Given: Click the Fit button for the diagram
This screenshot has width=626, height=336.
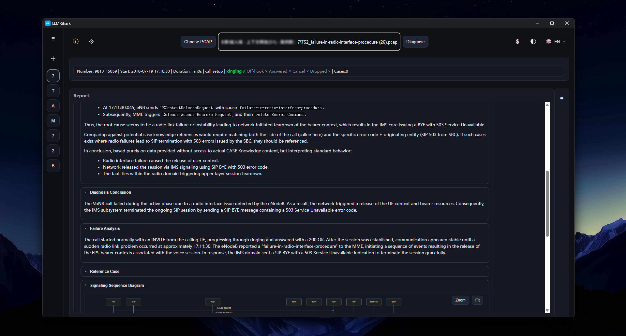Looking at the screenshot, I should [x=477, y=300].
